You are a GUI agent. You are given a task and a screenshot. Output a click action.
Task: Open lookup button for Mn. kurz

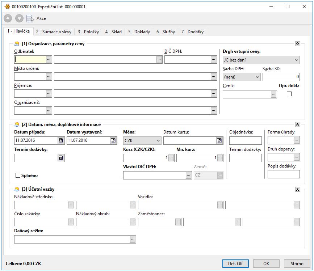click(220, 158)
